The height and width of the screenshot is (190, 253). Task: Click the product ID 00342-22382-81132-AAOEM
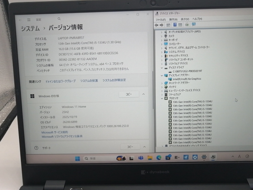(78, 59)
